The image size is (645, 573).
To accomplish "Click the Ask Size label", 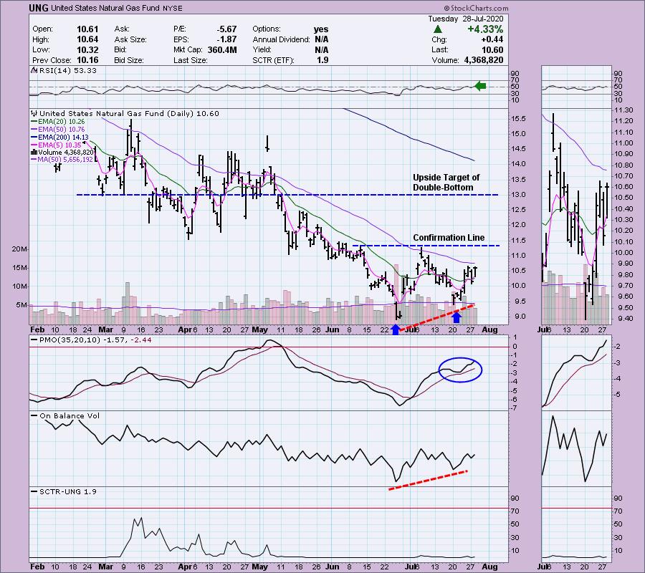I will click(130, 39).
